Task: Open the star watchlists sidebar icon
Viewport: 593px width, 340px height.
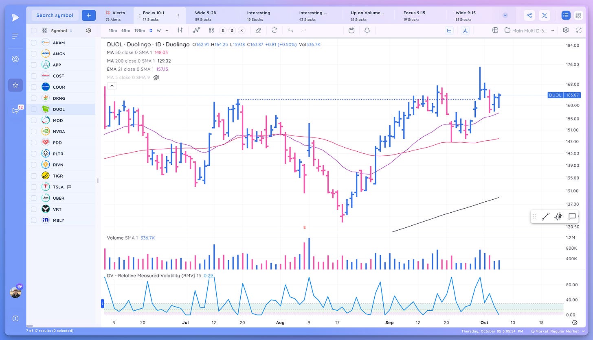Action: (x=15, y=85)
